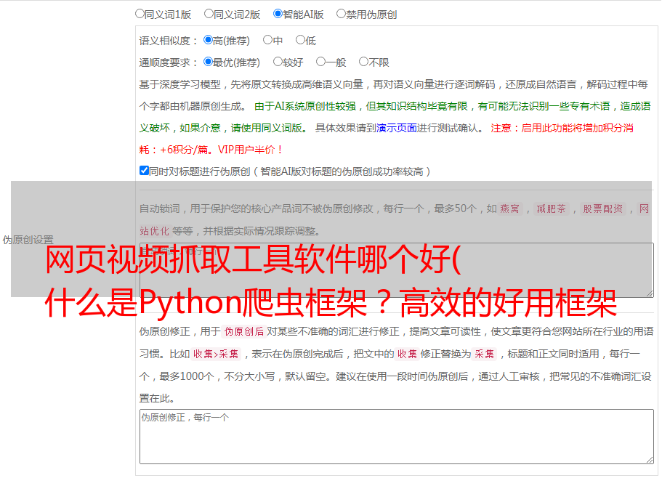
Task: Set 通顺度要求 to 一般
Action: (x=321, y=62)
